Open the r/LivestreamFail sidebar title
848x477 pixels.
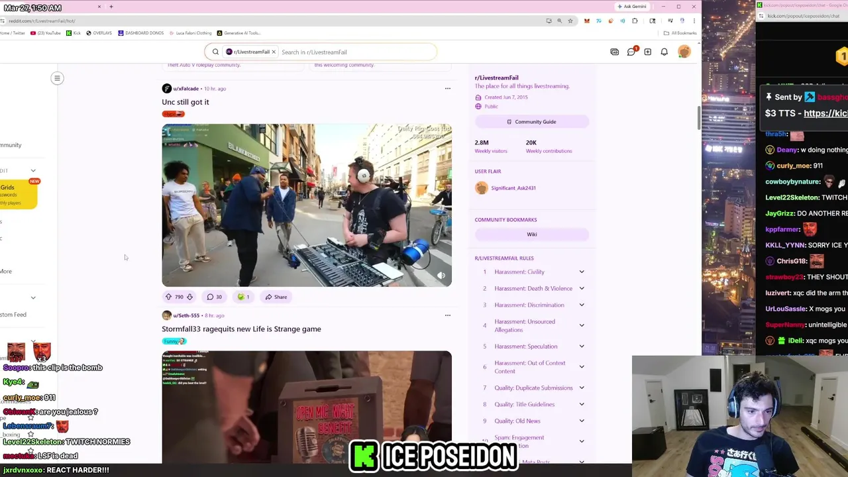(x=496, y=78)
